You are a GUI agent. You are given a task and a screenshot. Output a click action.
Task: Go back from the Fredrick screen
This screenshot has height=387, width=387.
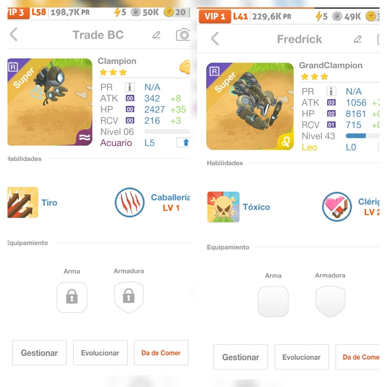(x=215, y=39)
